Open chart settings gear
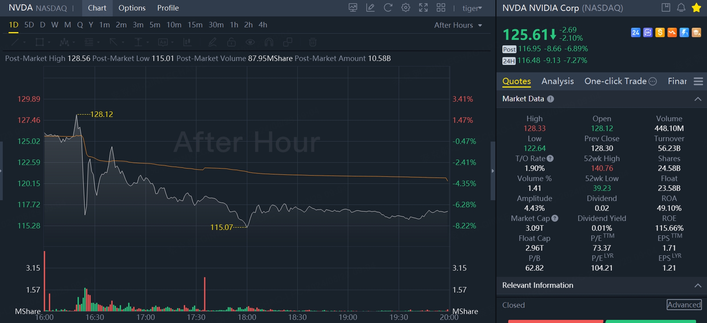Viewport: 707px width, 323px height. point(406,8)
